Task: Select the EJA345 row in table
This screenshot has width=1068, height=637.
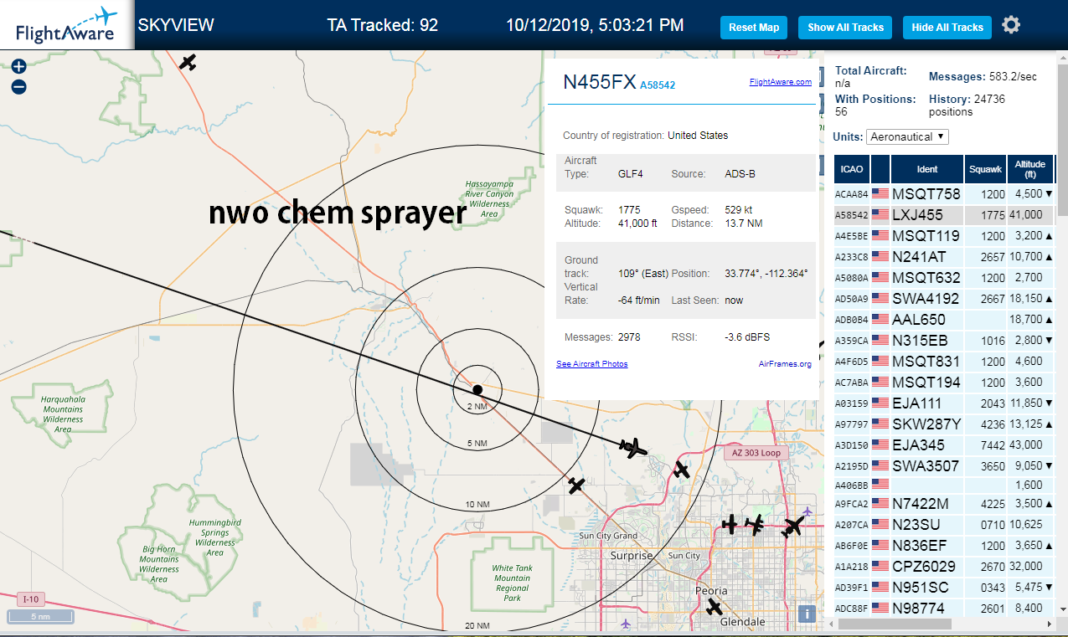Action: [943, 445]
